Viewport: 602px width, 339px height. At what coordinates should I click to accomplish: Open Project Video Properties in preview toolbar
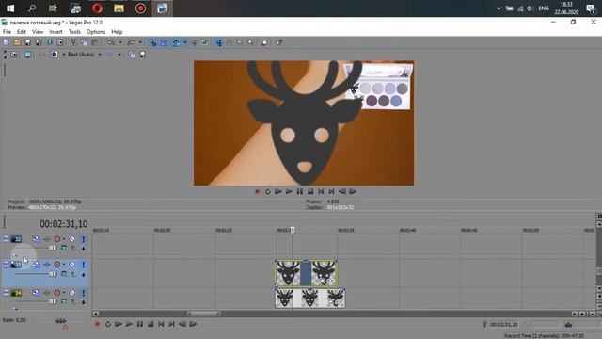point(14,55)
